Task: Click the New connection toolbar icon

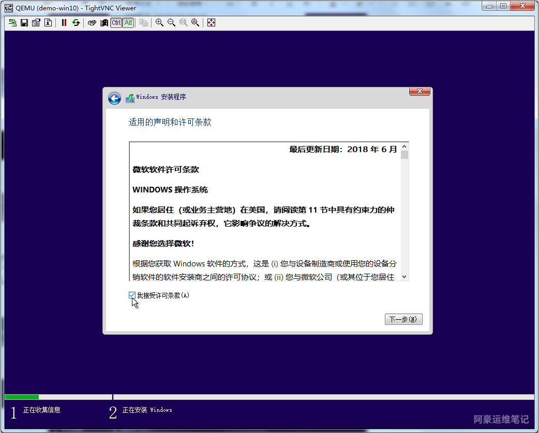Action: (13, 23)
